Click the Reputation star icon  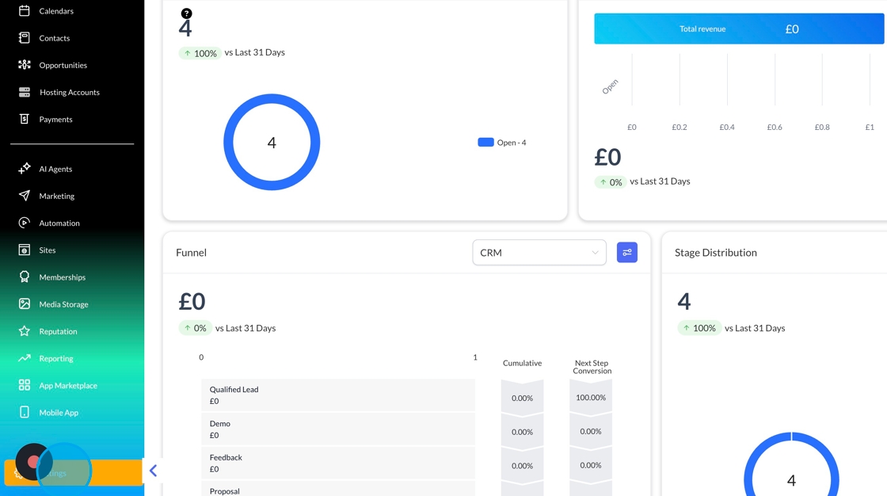point(25,331)
